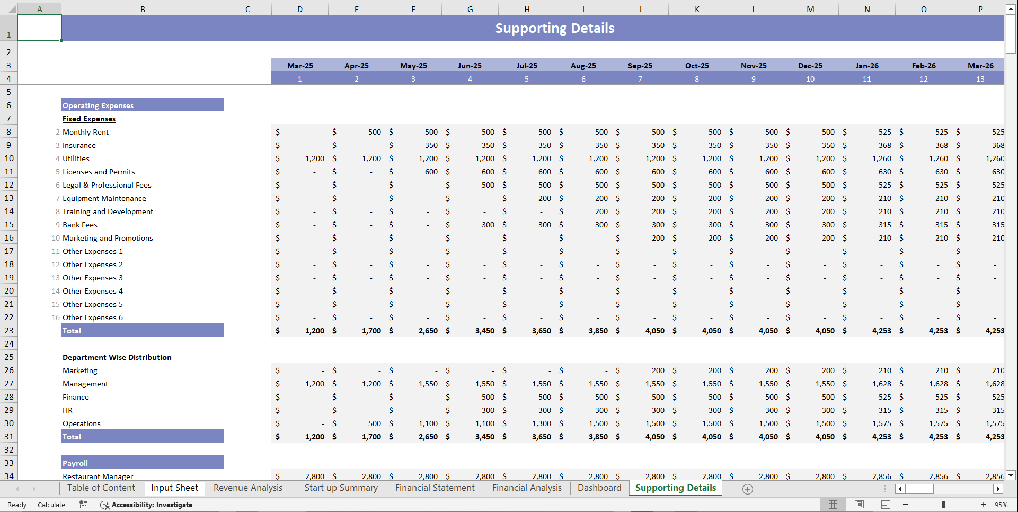1018x512 pixels.
Task: Click the macro recording icon in status bar
Action: coord(83,505)
